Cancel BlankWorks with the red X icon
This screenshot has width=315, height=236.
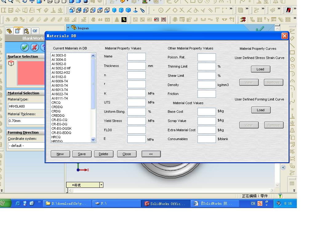pos(34,47)
